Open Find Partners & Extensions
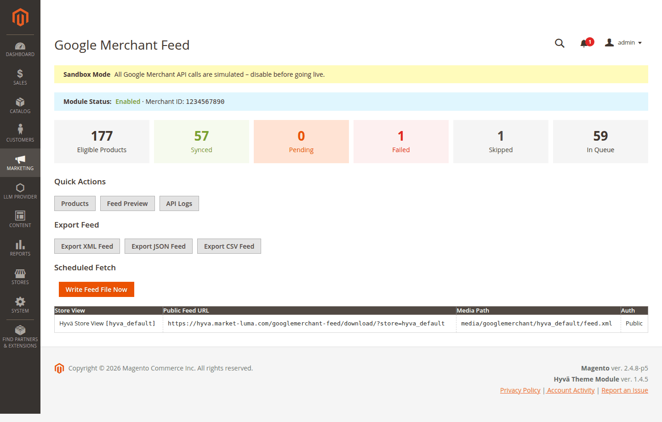The width and height of the screenshot is (662, 422). pyautogui.click(x=20, y=337)
